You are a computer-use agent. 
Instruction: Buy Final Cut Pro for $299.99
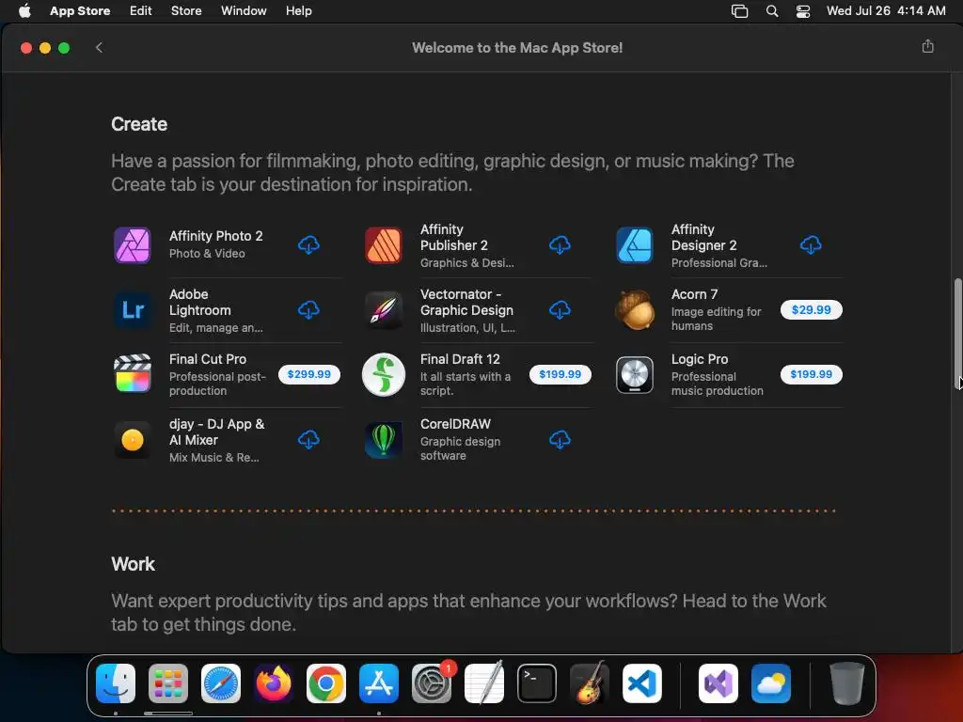click(308, 374)
